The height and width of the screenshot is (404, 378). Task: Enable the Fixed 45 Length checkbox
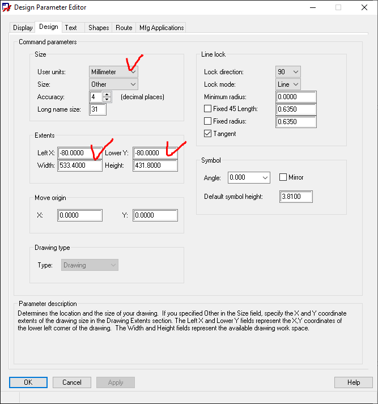pyautogui.click(x=207, y=108)
